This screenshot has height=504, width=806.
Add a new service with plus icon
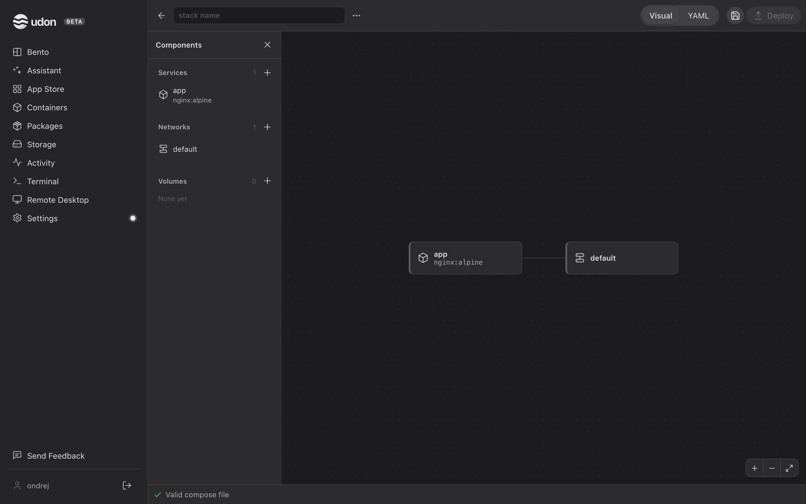(x=268, y=73)
